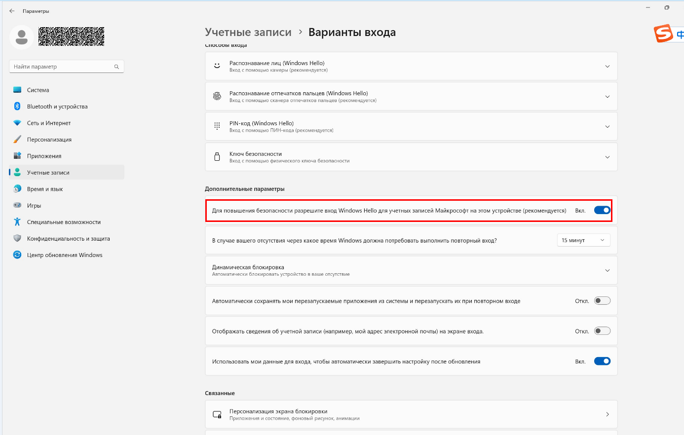Enable automatically saving restartable apps toggle

(602, 301)
